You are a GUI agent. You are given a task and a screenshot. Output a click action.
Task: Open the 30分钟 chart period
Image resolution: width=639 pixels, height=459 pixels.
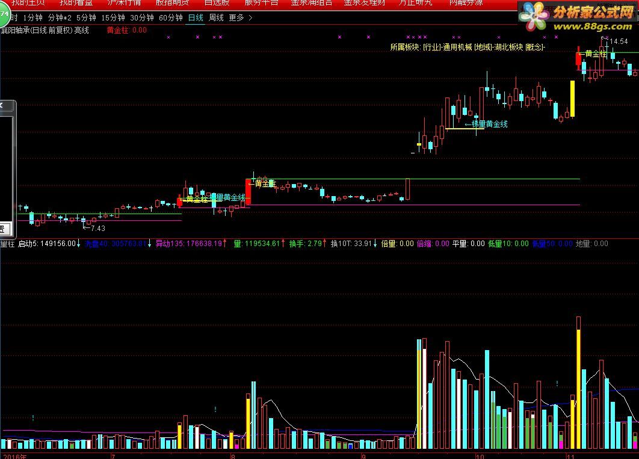(142, 18)
